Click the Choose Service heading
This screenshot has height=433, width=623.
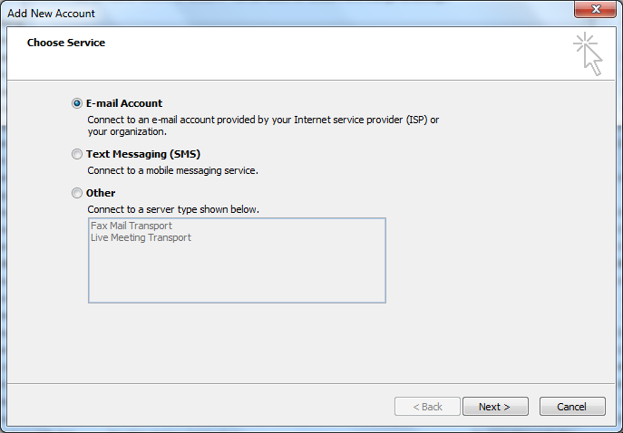tap(66, 43)
